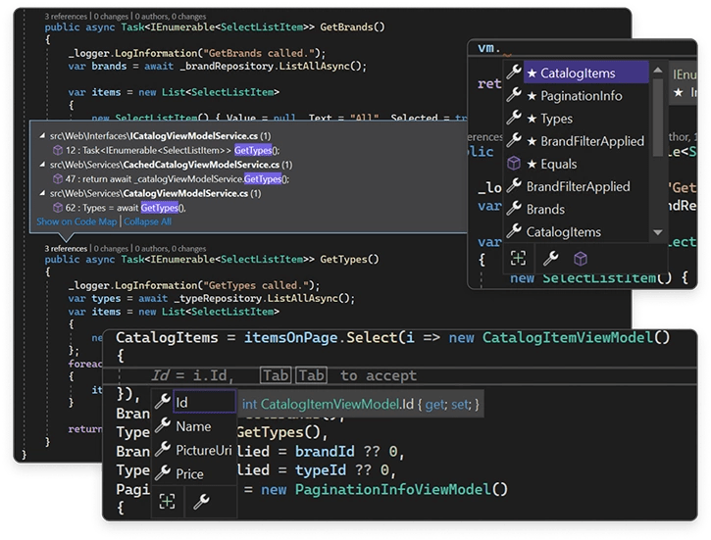Click cube icon on line 62 reference
Image resolution: width=711 pixels, height=540 pixels.
pos(58,208)
